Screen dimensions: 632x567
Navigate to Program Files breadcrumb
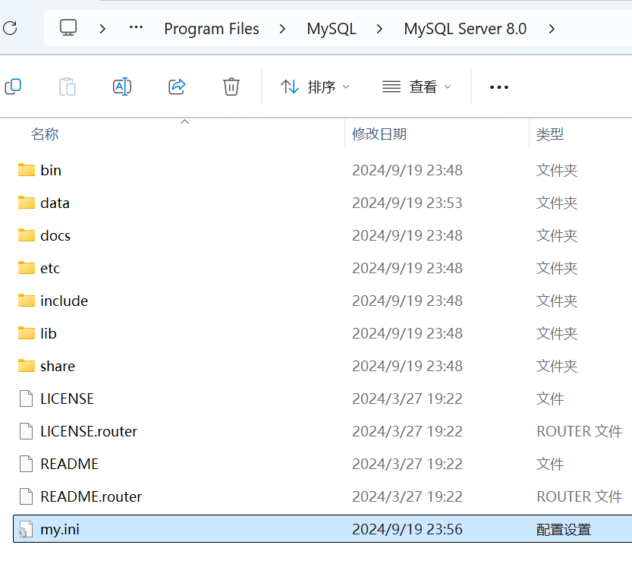click(x=212, y=29)
